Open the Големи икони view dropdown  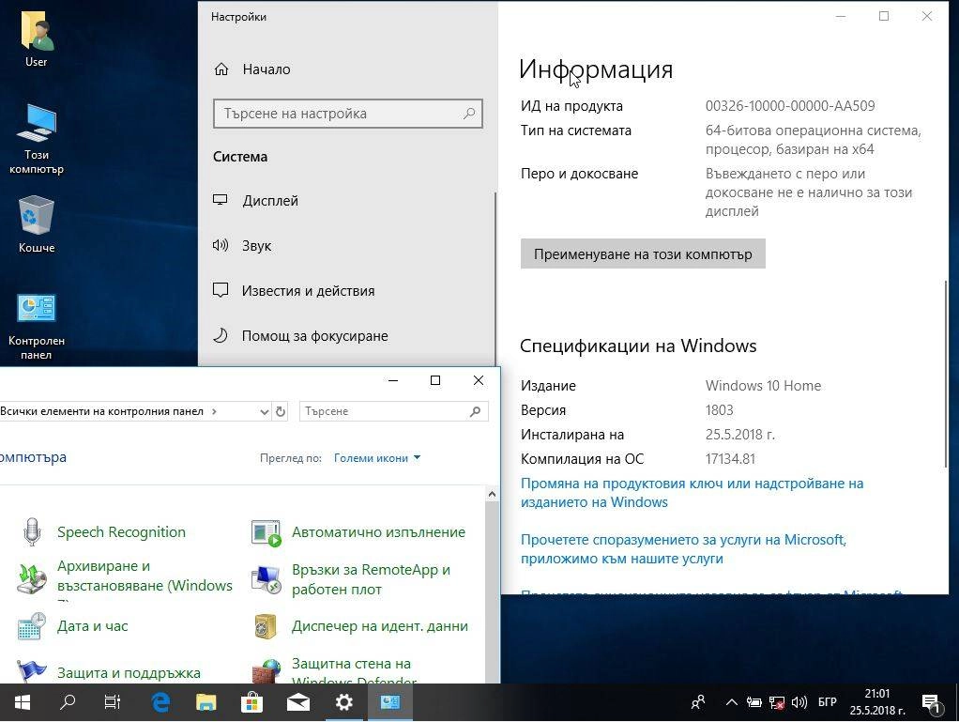pyautogui.click(x=377, y=457)
